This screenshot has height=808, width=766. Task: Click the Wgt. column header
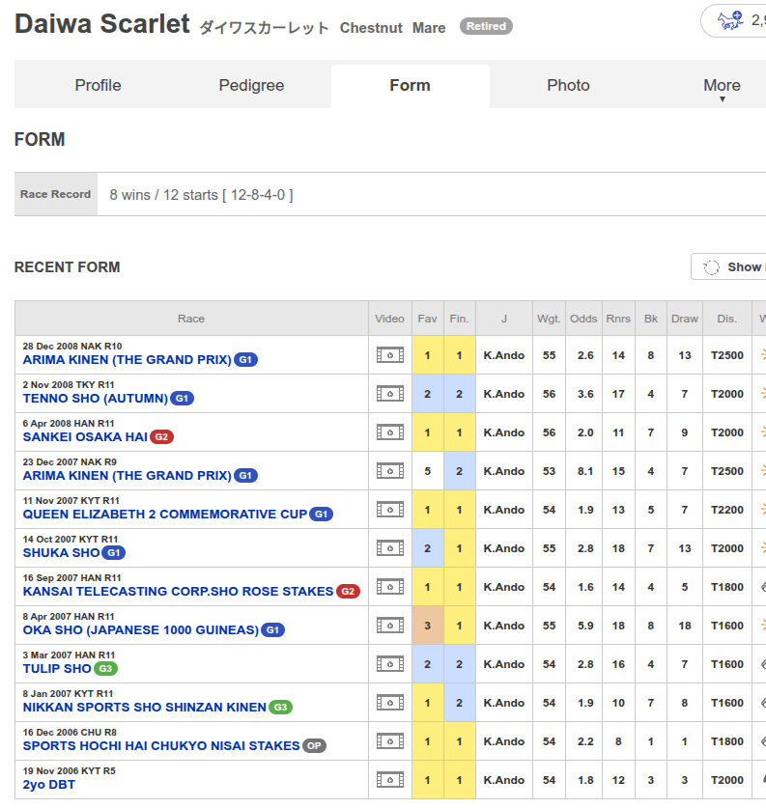point(549,319)
